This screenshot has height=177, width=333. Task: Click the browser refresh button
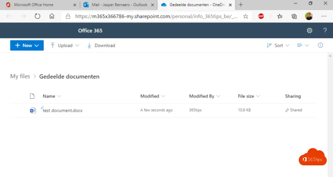click(x=37, y=16)
